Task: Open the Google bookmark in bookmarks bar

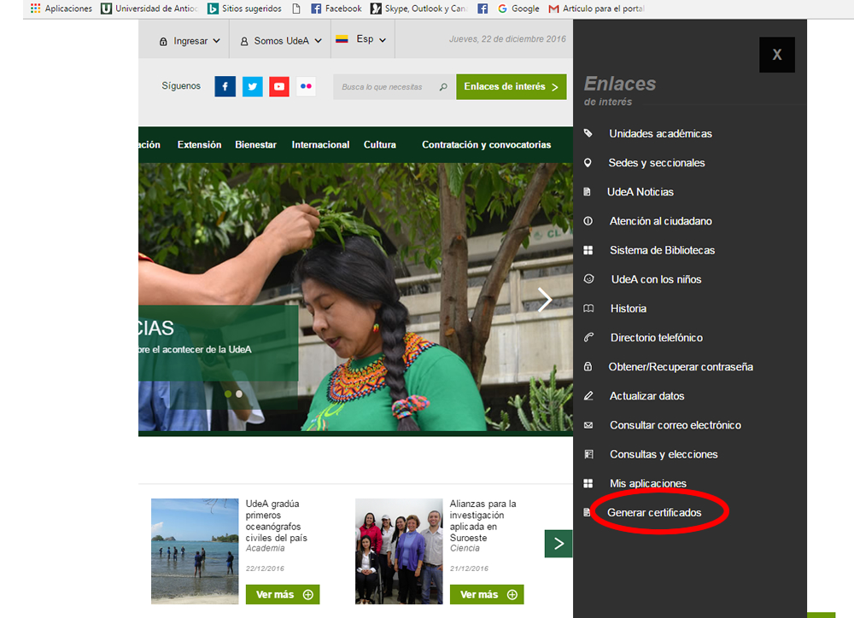Action: point(518,9)
